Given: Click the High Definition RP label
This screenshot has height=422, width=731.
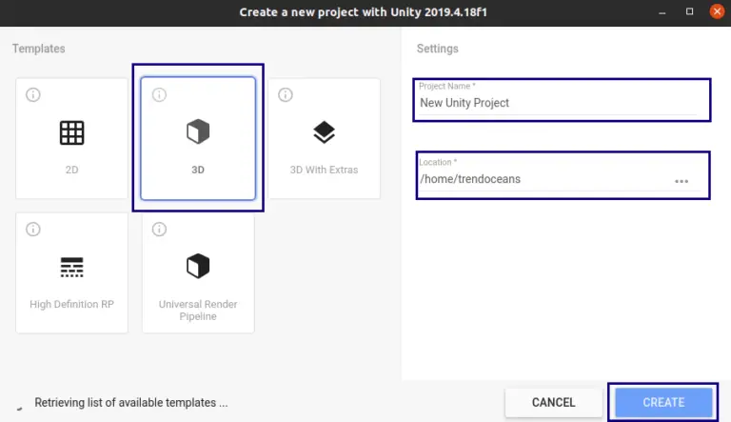Looking at the screenshot, I should (x=71, y=305).
